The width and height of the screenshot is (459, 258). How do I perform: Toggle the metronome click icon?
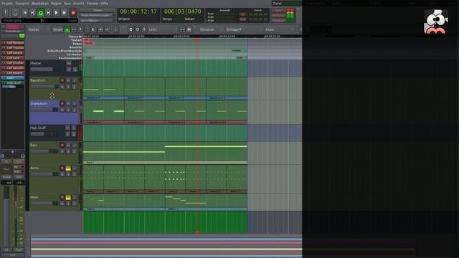pyautogui.click(x=15, y=13)
